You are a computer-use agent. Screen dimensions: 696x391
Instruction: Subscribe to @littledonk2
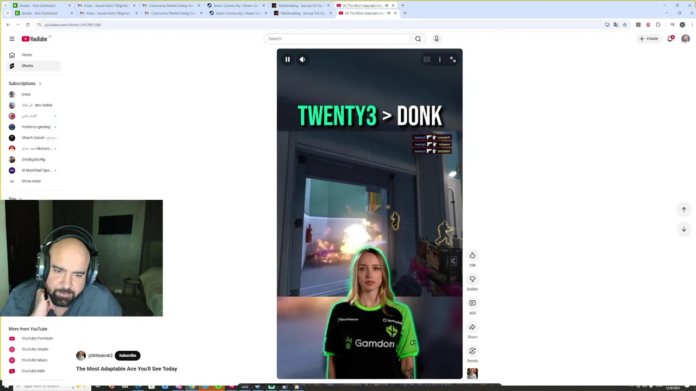click(128, 356)
